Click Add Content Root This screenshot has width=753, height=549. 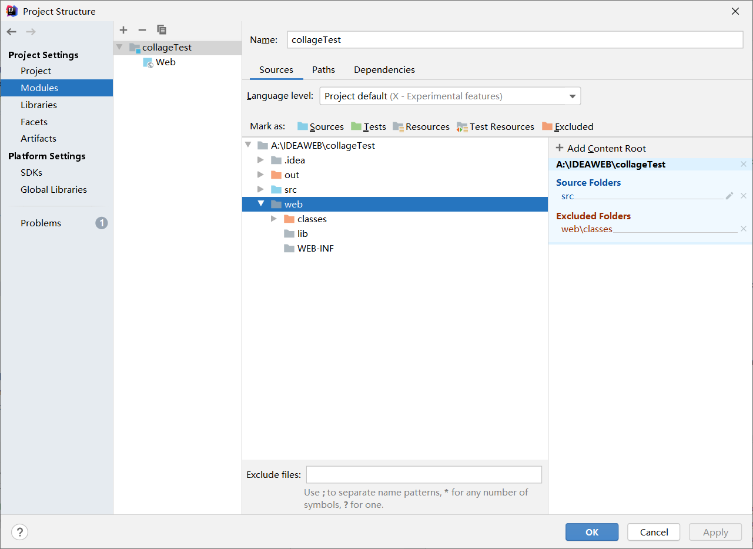coord(601,148)
